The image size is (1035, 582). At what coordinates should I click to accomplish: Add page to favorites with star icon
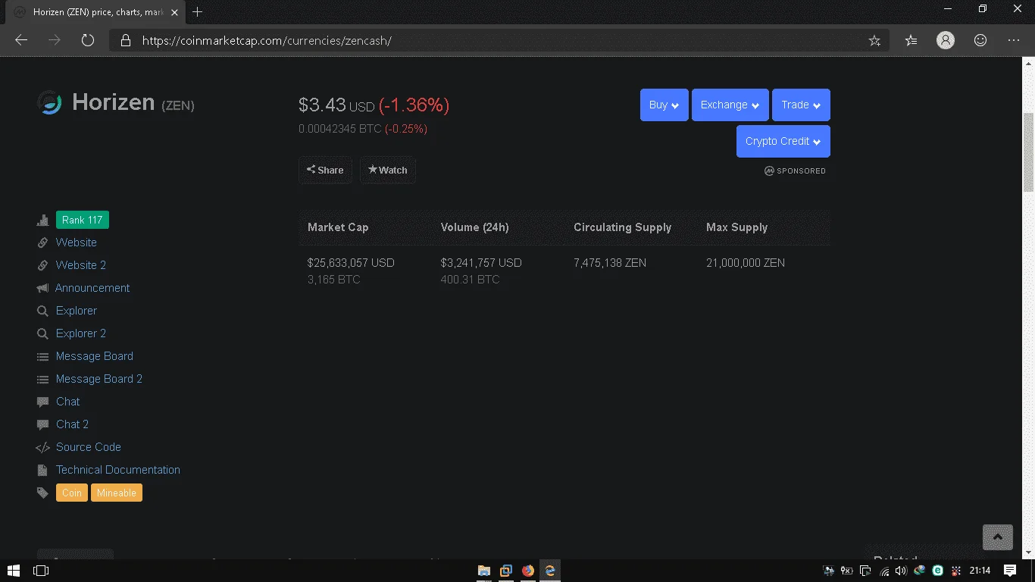point(874,41)
